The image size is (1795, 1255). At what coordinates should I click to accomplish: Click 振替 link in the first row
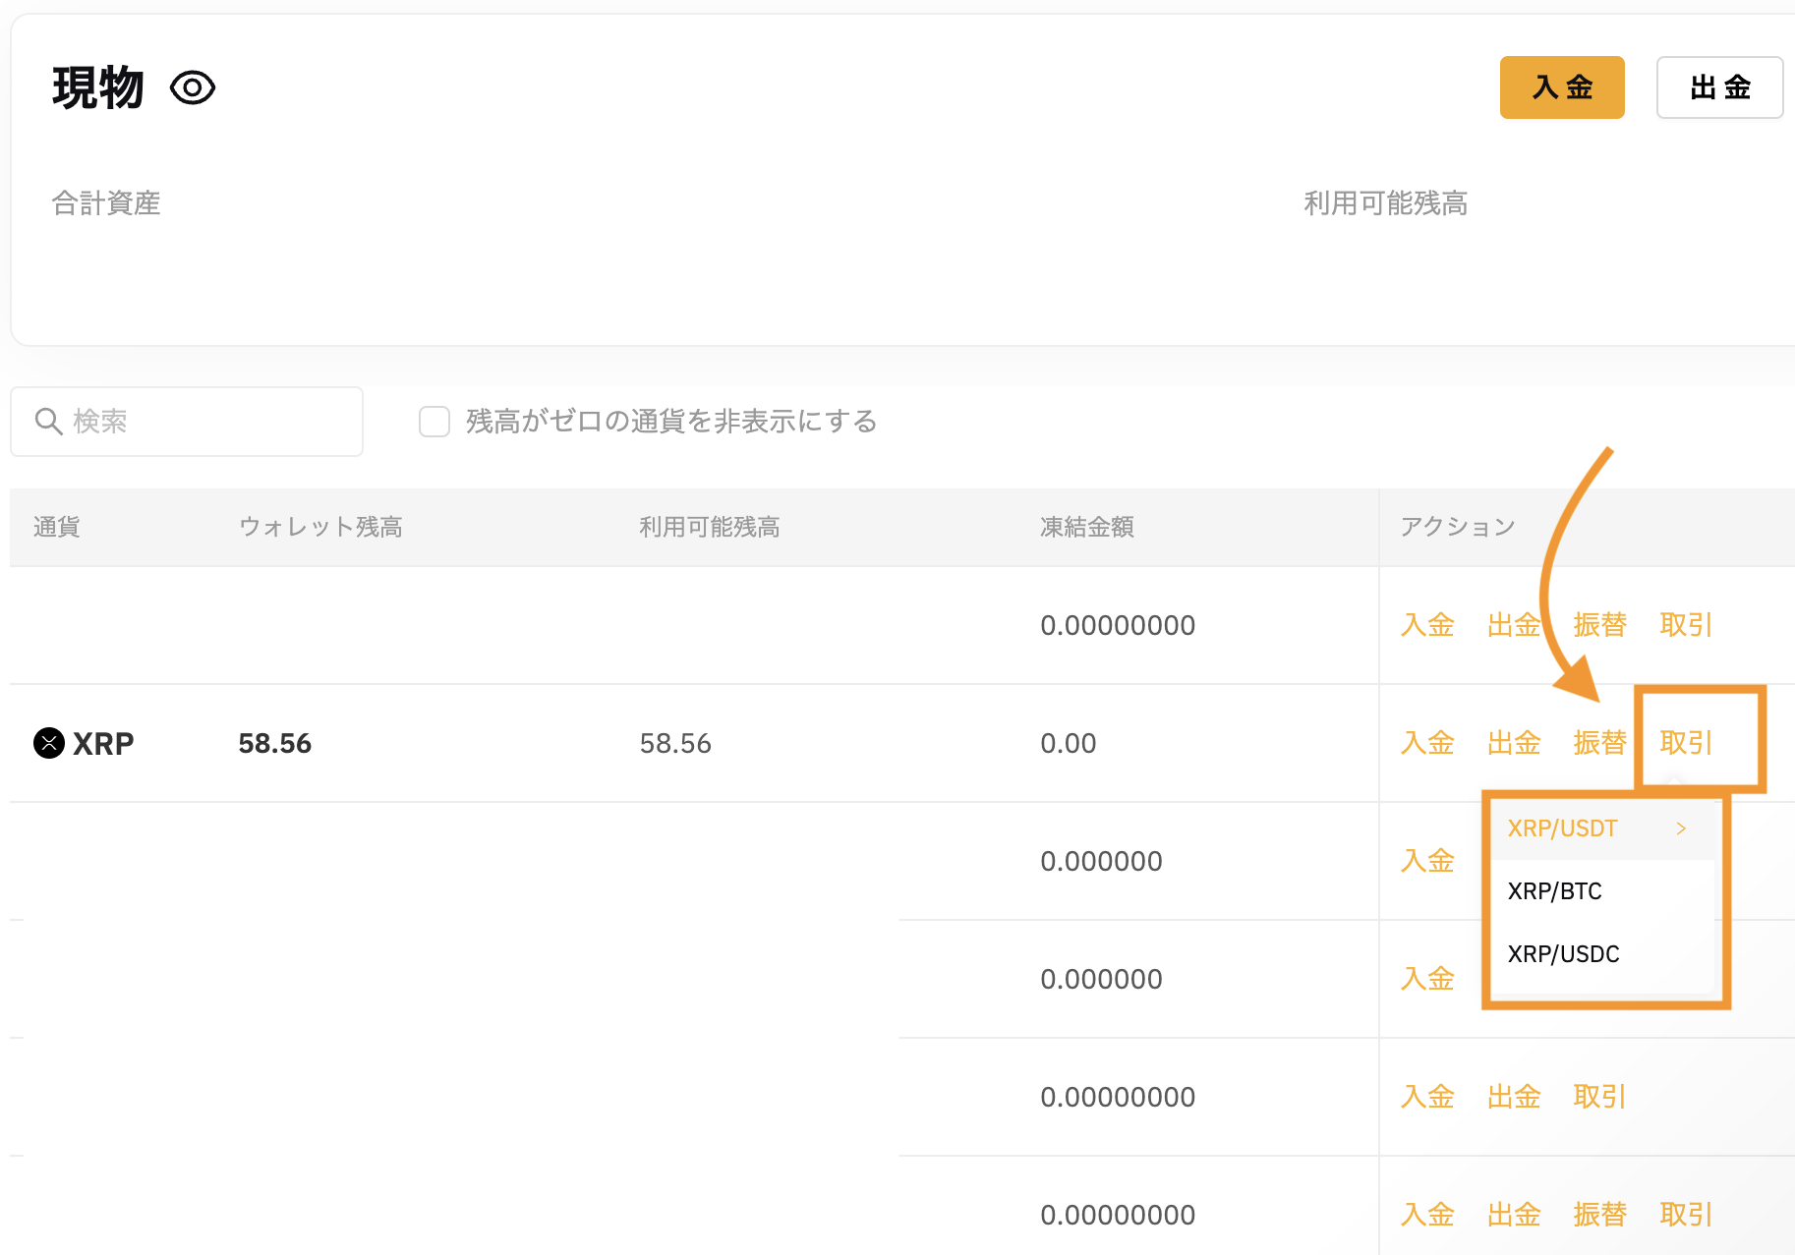[1599, 625]
